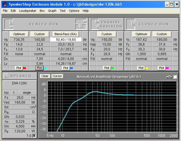Click the empty Re value cell

tap(20, 112)
